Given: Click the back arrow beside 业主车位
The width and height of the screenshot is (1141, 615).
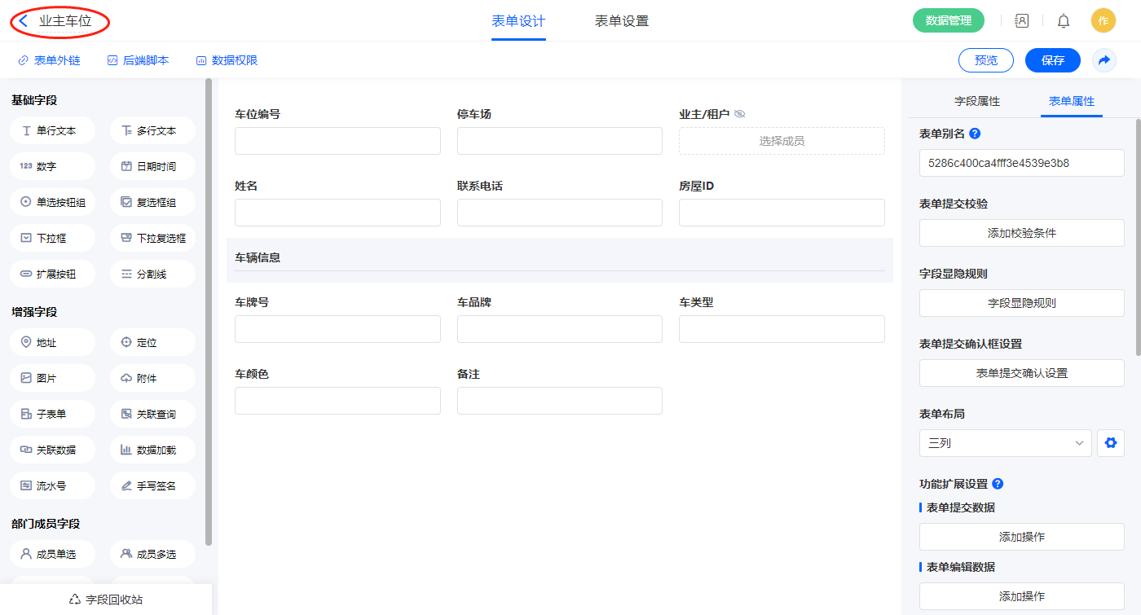Looking at the screenshot, I should click(24, 21).
